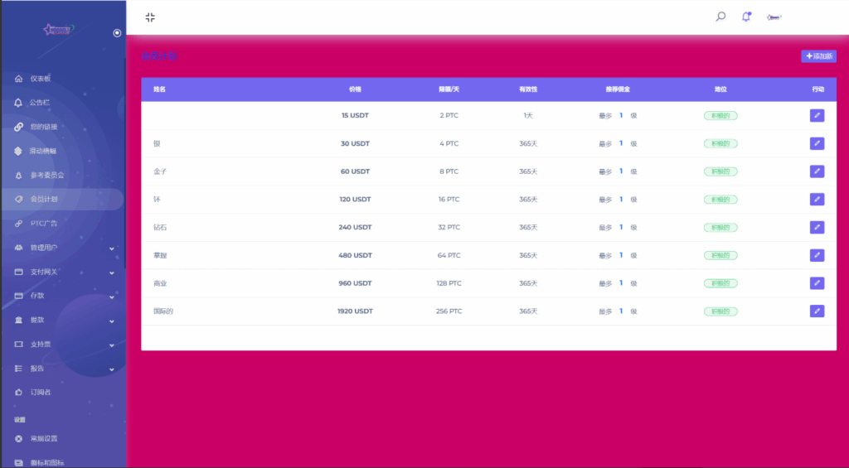Click the user profile avatar in header
This screenshot has height=468, width=849.
[774, 17]
